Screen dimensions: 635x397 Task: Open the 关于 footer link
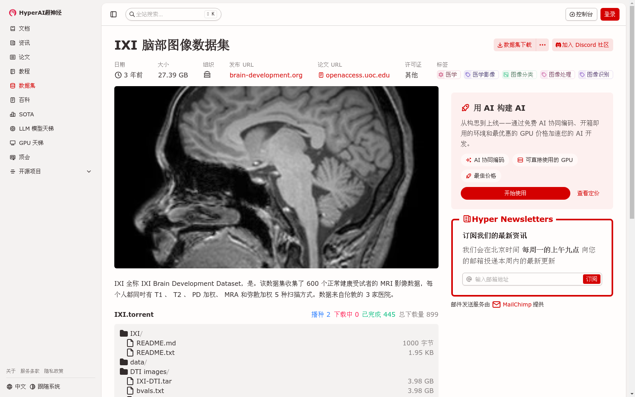tap(11, 371)
